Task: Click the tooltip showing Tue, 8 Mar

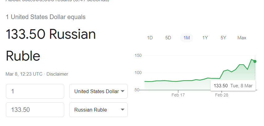Action: point(233,86)
